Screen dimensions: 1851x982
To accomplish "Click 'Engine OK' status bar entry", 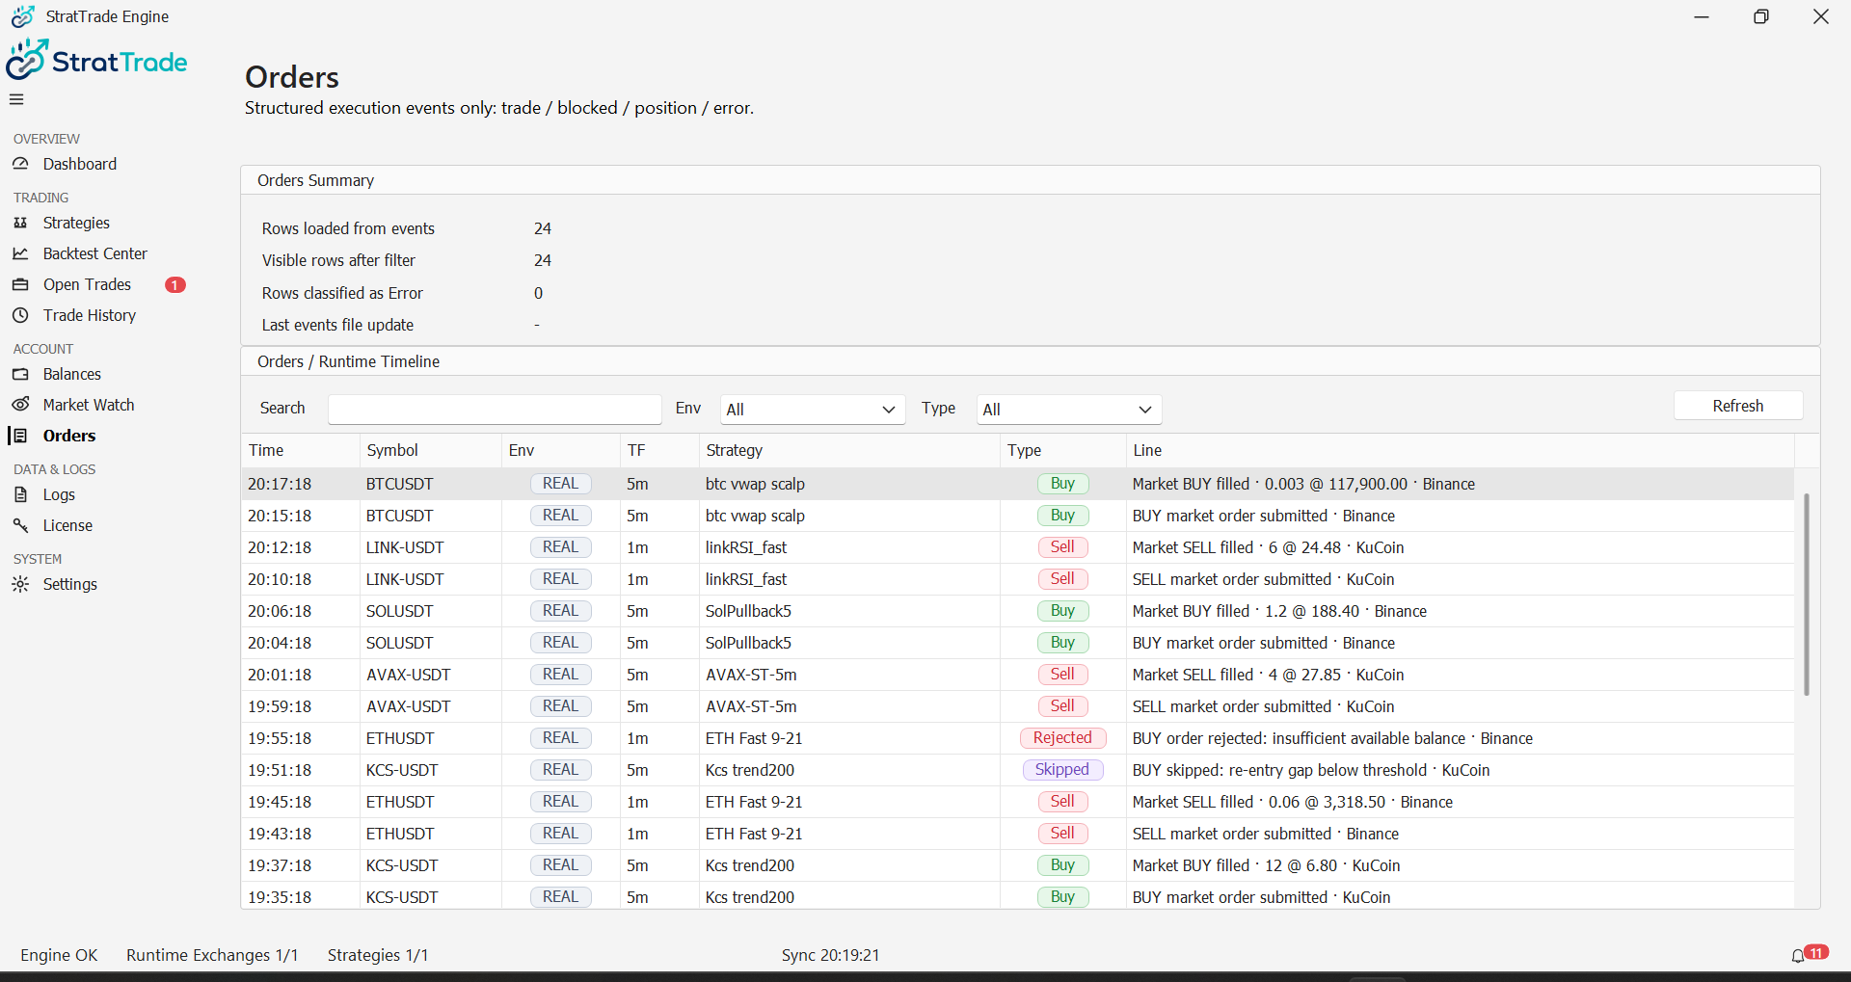I will coord(59,955).
